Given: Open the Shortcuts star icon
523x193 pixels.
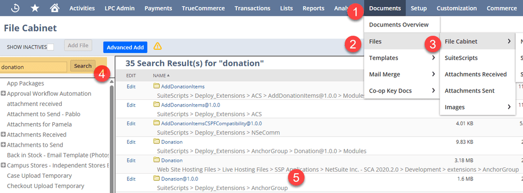Looking at the screenshot, I should [x=35, y=8].
